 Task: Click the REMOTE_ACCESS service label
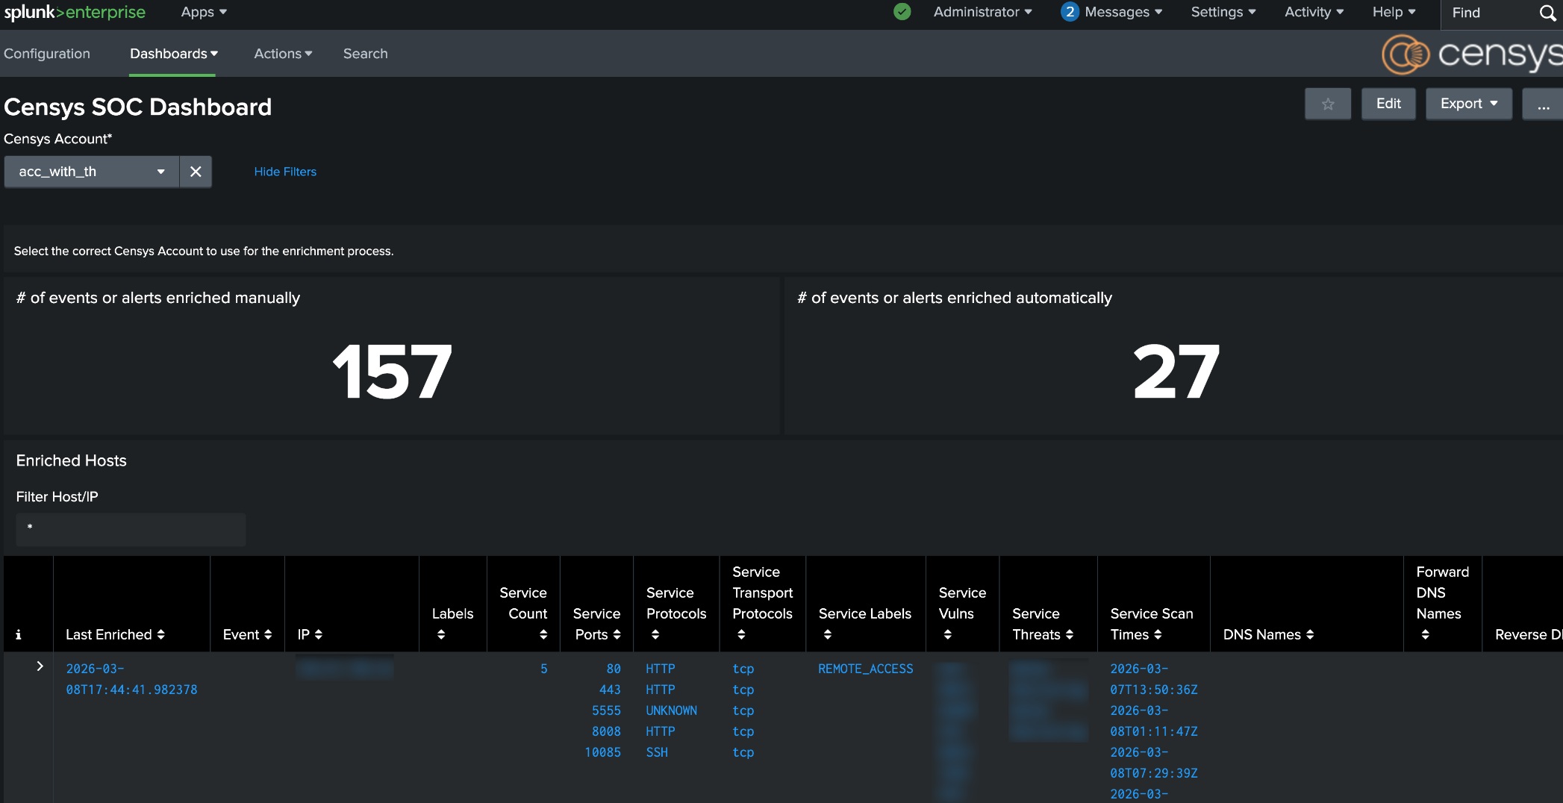[865, 669]
